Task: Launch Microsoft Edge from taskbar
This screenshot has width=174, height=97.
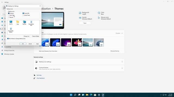Action: (x=91, y=95)
